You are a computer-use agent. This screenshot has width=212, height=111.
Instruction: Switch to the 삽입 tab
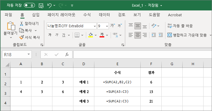tap(36, 15)
